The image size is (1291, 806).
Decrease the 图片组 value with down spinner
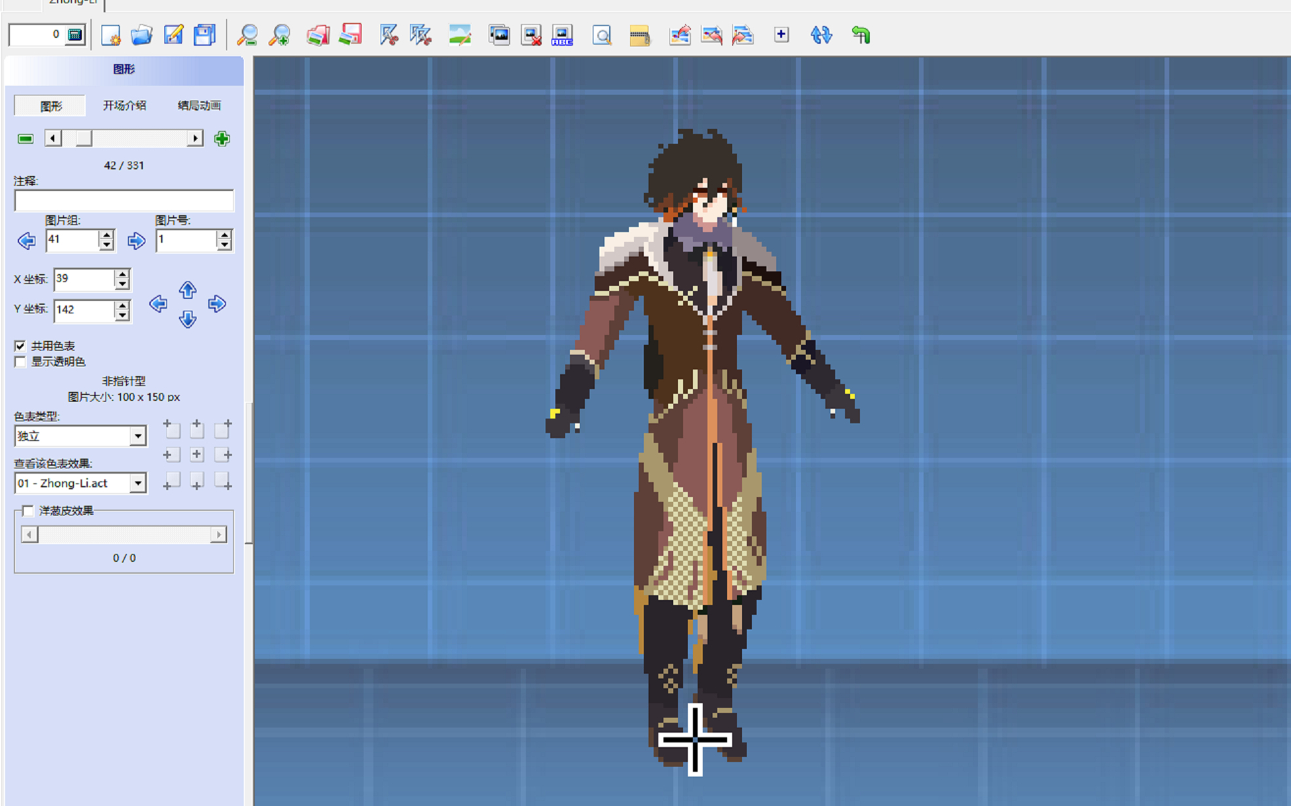tap(106, 245)
